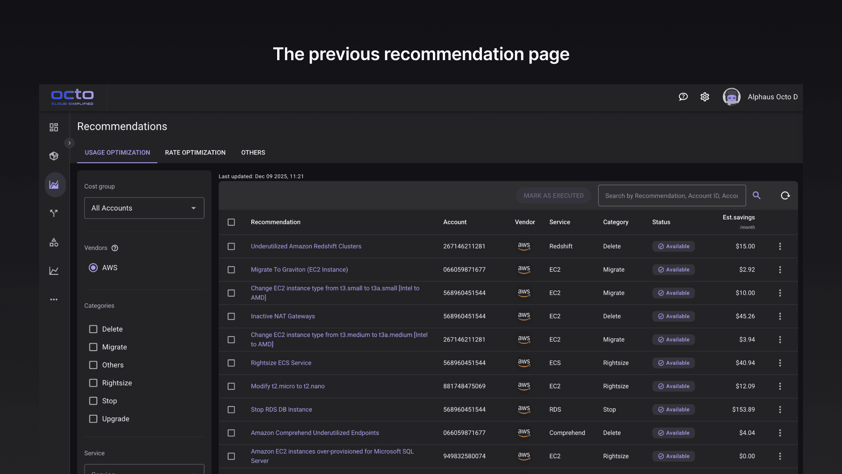Open the All Accounts cost group dropdown
This screenshot has height=474, width=842.
144,208
